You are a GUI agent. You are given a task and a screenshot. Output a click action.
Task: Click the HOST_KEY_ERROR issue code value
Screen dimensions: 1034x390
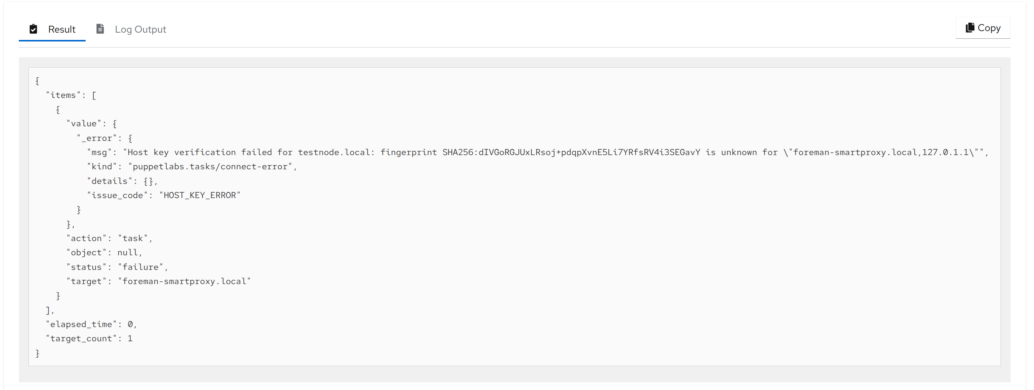coord(199,195)
